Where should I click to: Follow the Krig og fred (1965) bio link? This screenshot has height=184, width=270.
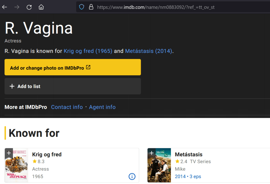[x=88, y=51]
